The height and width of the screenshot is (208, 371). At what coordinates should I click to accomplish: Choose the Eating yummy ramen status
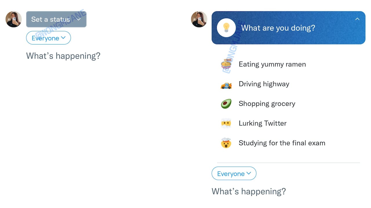pyautogui.click(x=272, y=64)
